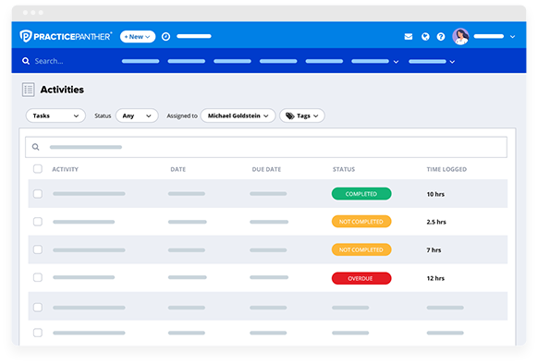
Task: Expand the user account chevron
Action: pyautogui.click(x=512, y=36)
